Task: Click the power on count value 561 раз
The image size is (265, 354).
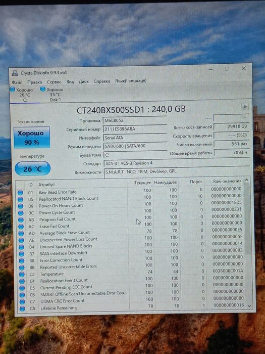Action: pos(231,144)
